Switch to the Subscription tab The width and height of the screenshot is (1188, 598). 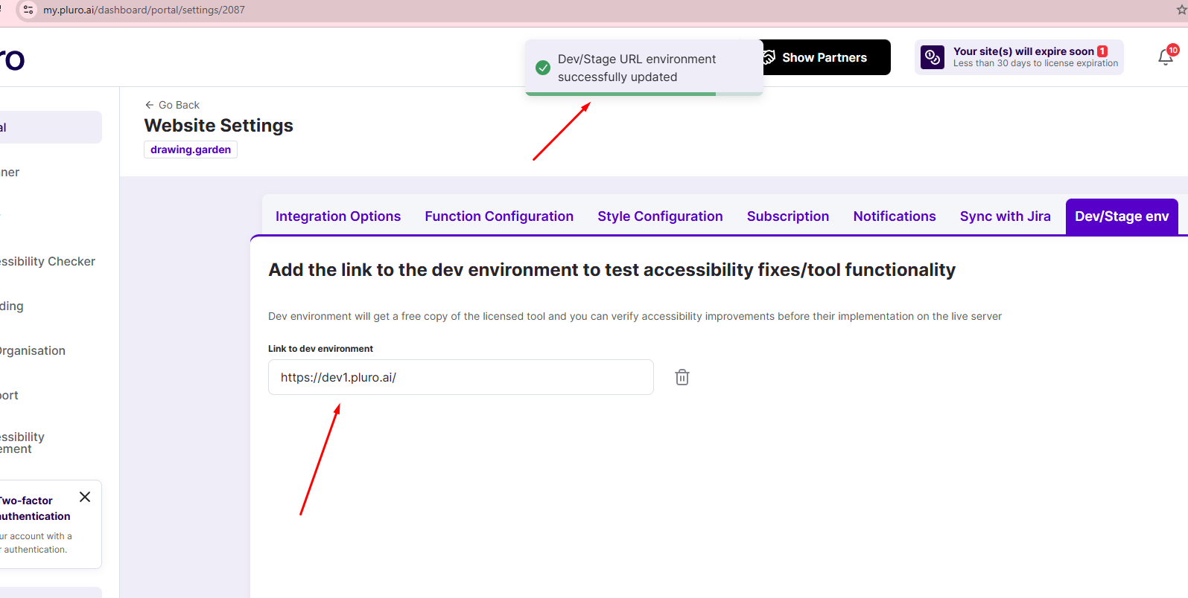tap(787, 216)
